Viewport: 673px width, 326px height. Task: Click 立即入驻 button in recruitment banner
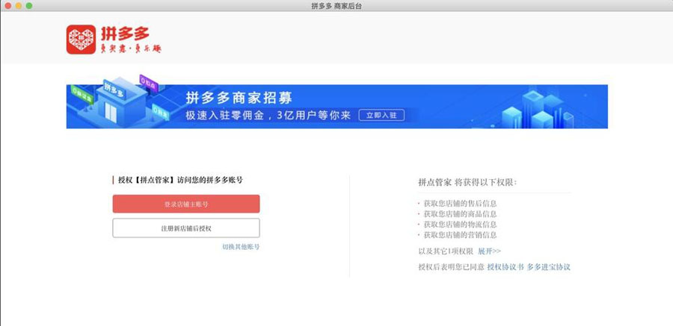coord(381,115)
